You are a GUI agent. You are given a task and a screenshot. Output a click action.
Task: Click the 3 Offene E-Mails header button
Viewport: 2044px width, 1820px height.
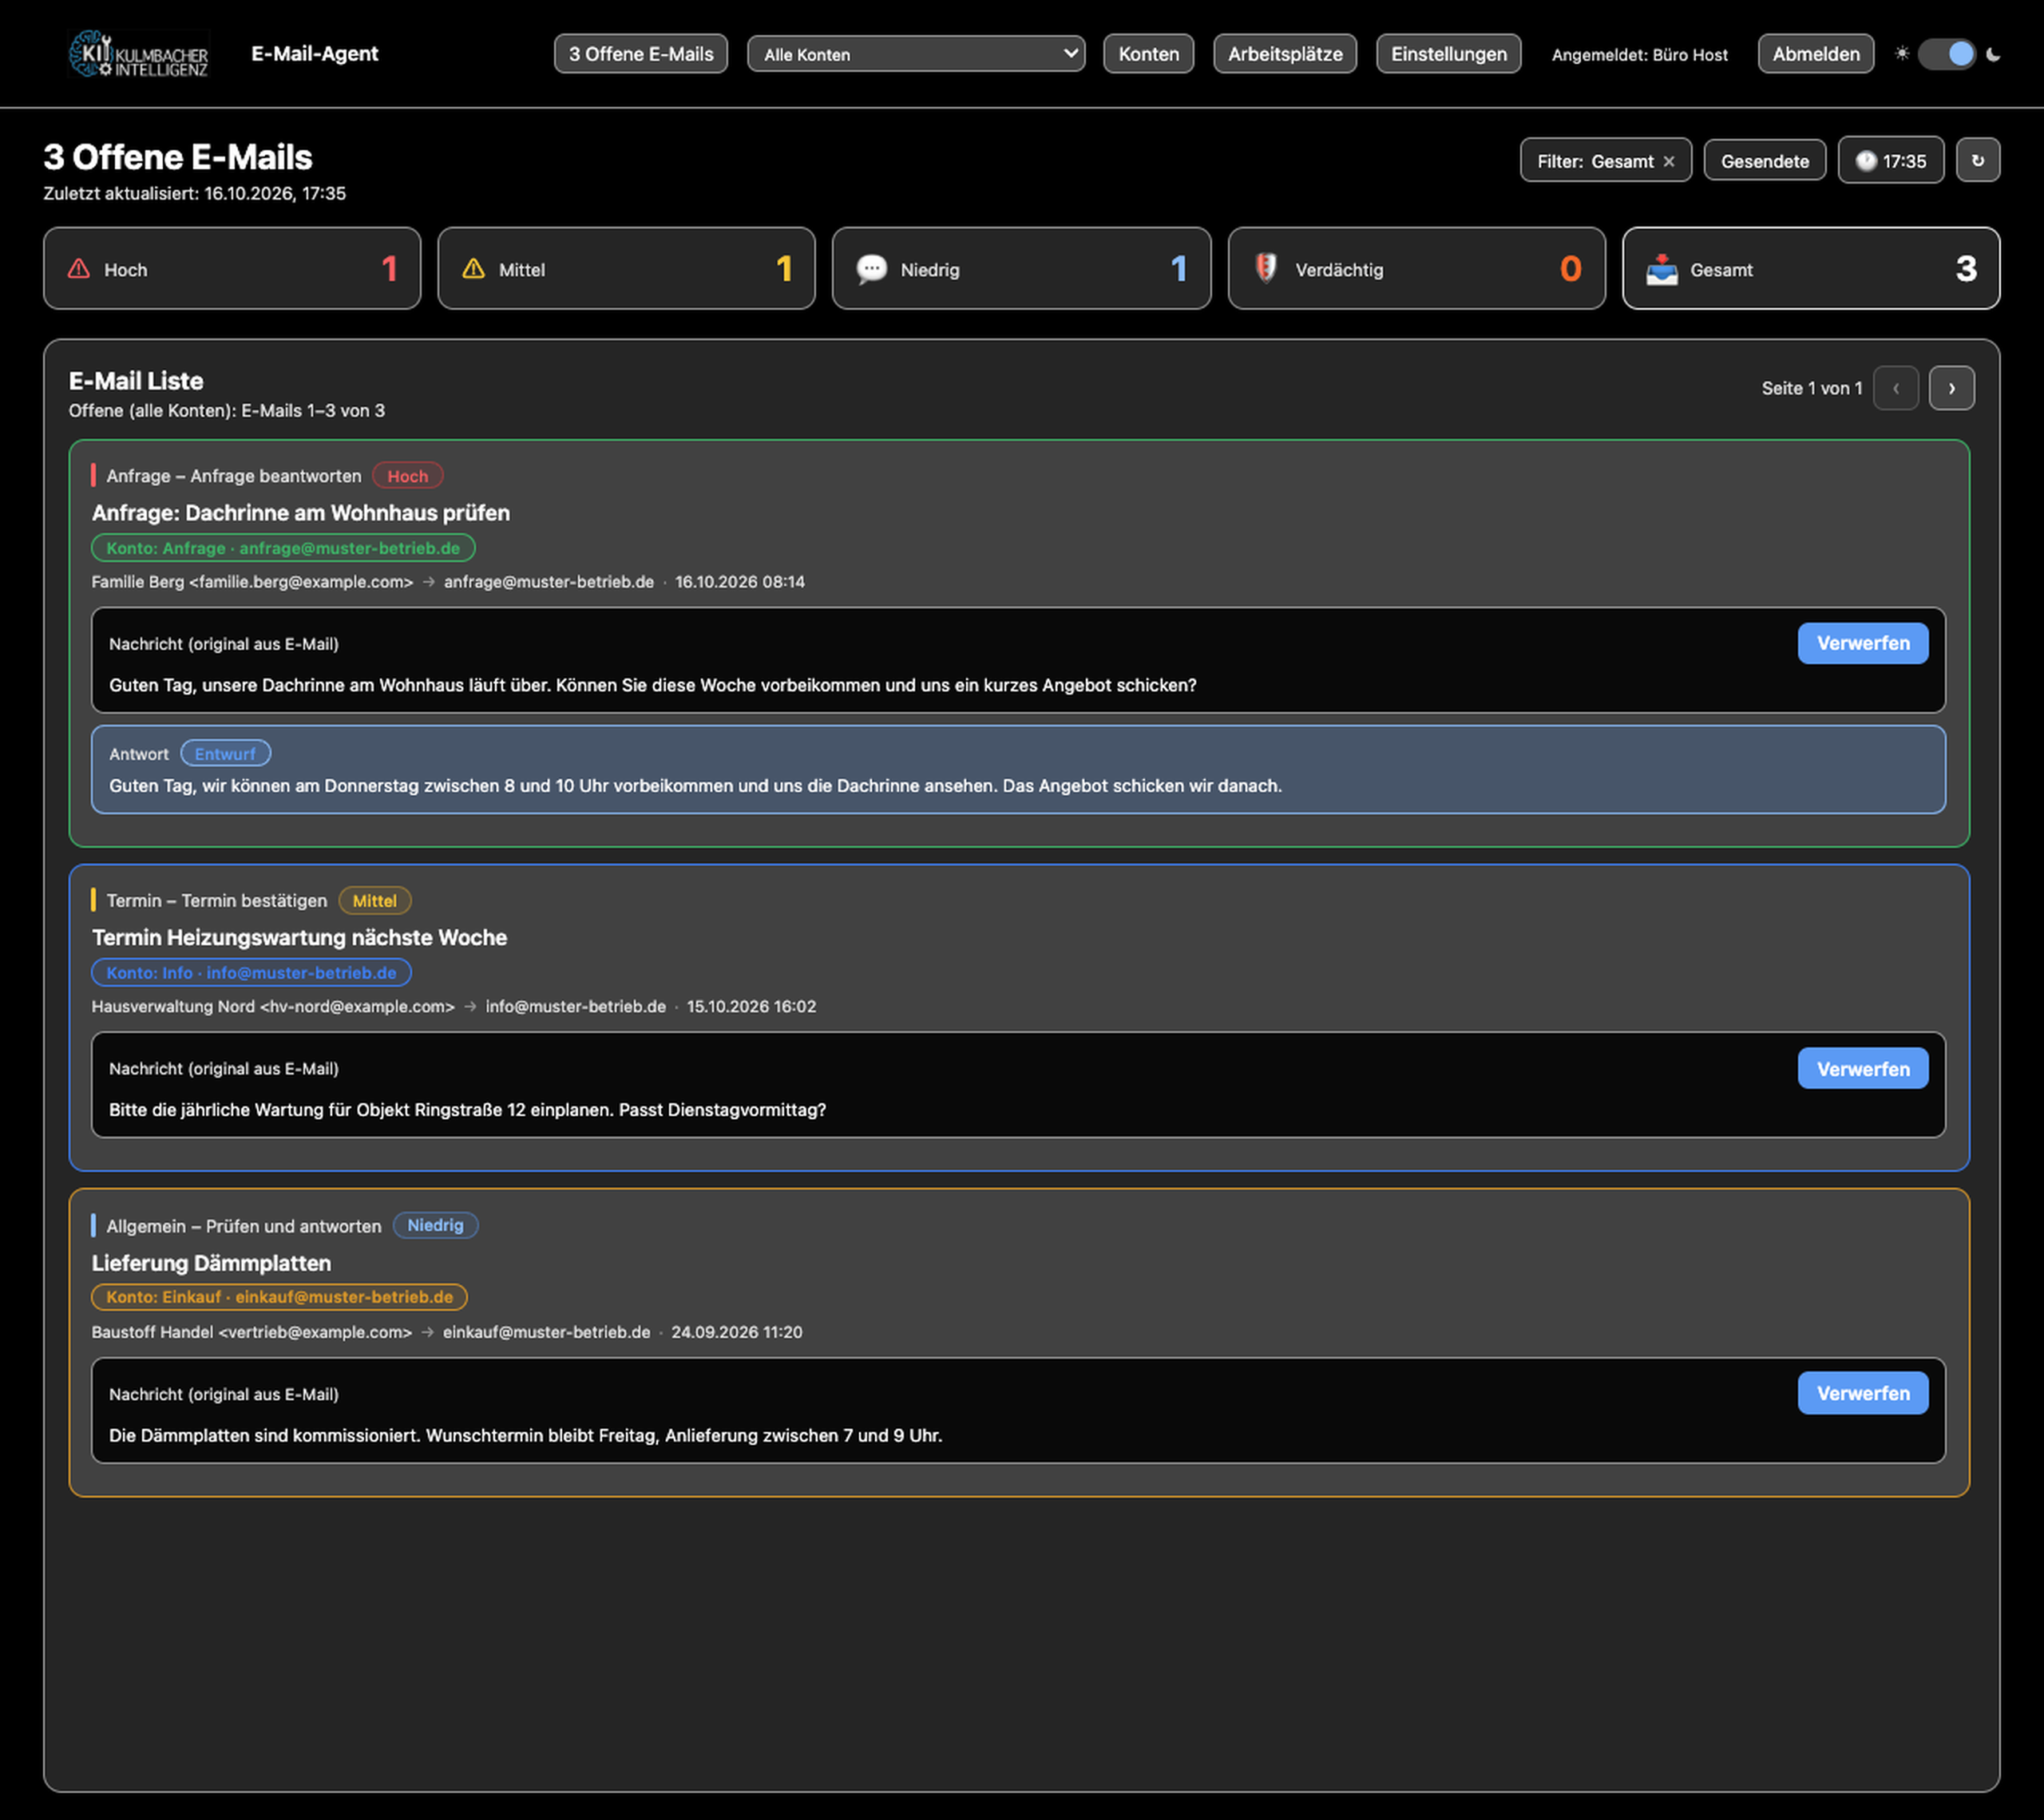(x=640, y=54)
